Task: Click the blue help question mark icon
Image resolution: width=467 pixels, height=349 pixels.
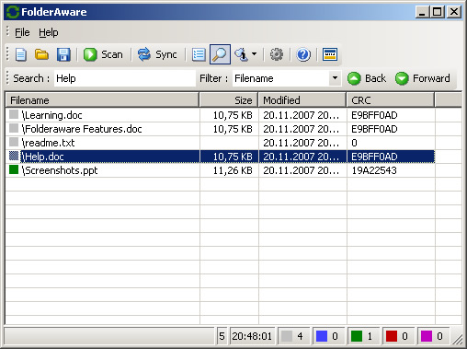Action: click(x=303, y=54)
